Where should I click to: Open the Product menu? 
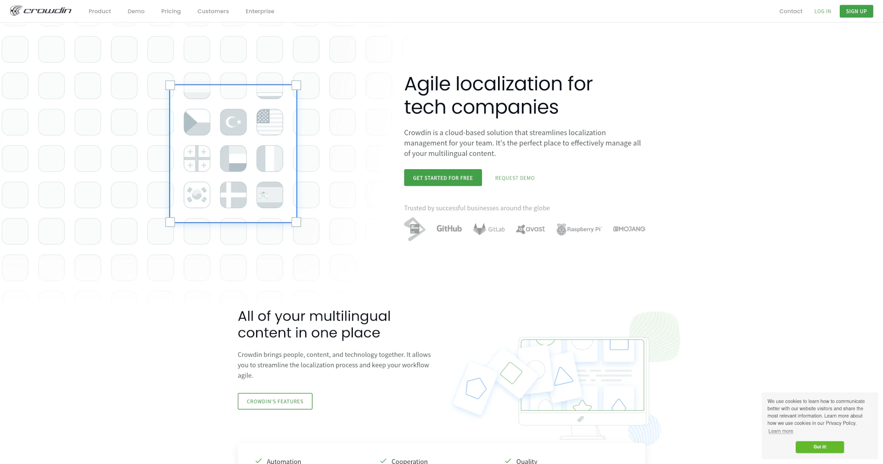click(x=100, y=11)
